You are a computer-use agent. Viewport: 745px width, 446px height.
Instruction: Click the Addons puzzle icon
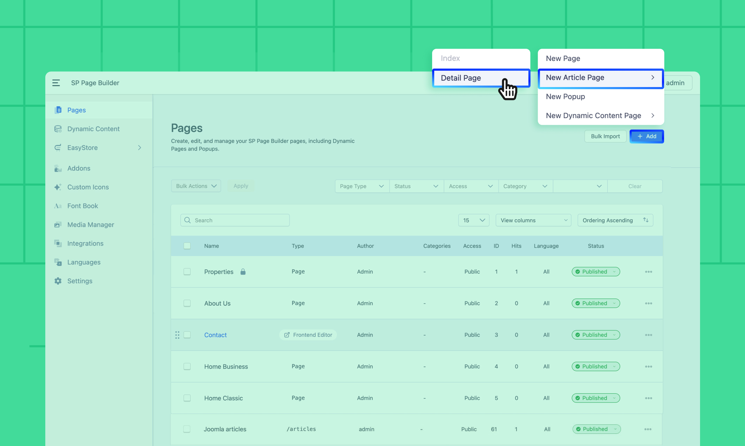[x=58, y=169]
